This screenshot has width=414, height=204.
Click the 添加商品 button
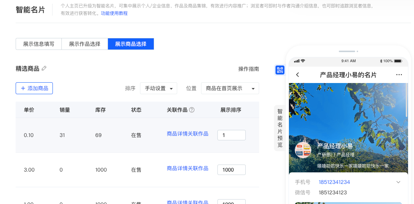click(34, 88)
